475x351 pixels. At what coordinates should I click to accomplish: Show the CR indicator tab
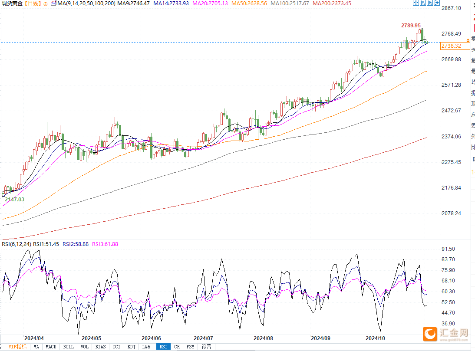pyautogui.click(x=177, y=347)
